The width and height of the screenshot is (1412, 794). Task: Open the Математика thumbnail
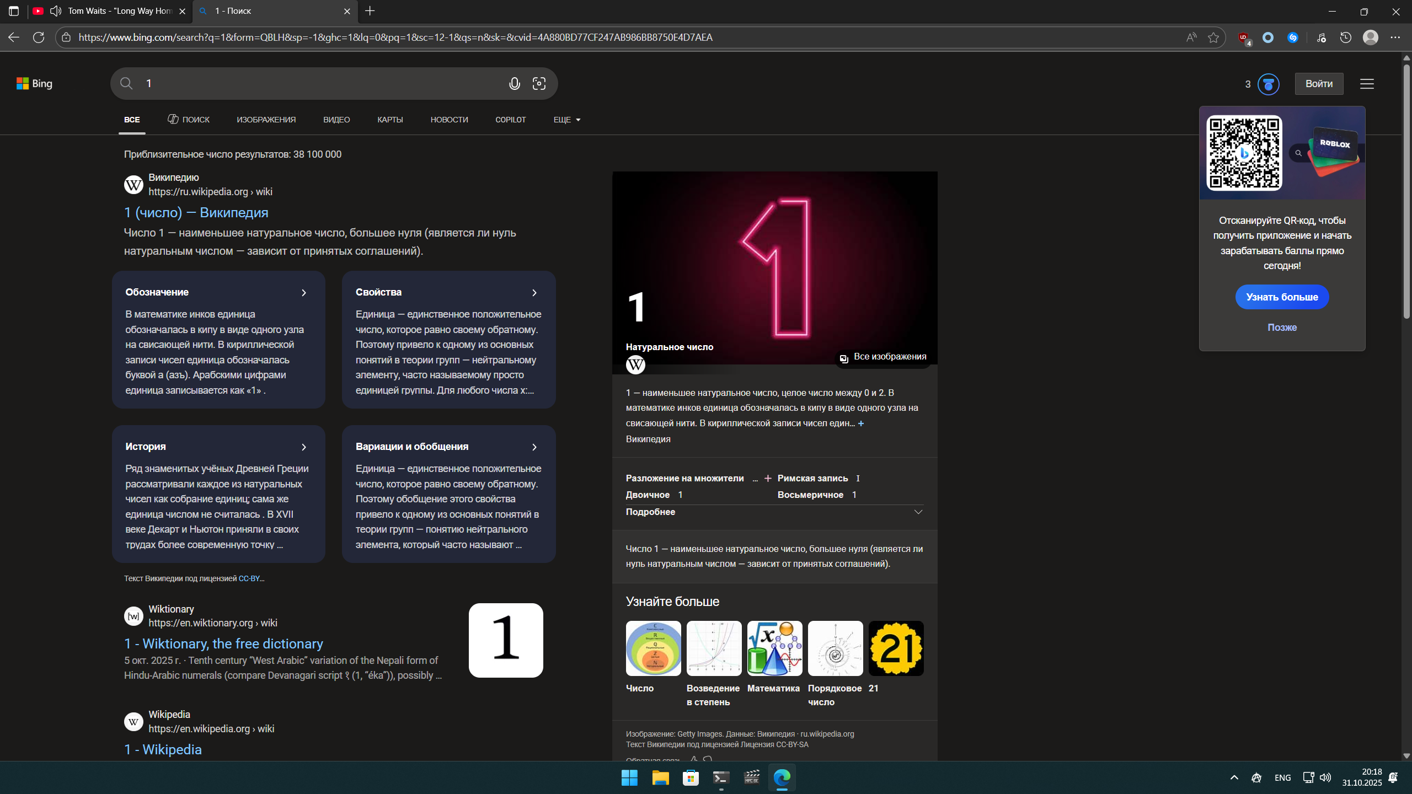(774, 648)
